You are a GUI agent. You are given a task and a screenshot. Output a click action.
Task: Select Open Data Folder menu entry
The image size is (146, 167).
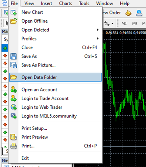[55, 77]
